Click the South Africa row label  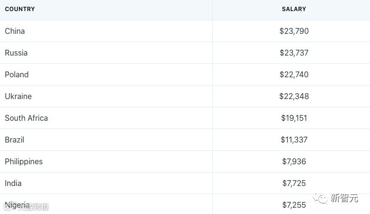click(x=27, y=118)
